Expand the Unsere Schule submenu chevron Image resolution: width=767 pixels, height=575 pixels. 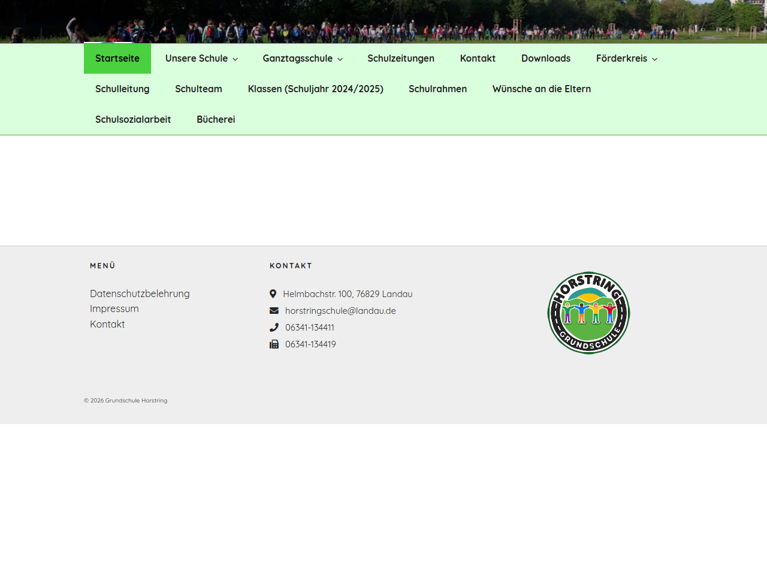[235, 59]
